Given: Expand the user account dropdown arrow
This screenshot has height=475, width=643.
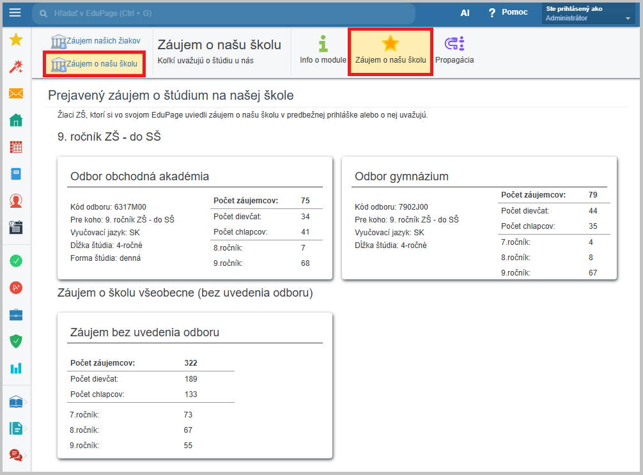Looking at the screenshot, I should 628,19.
